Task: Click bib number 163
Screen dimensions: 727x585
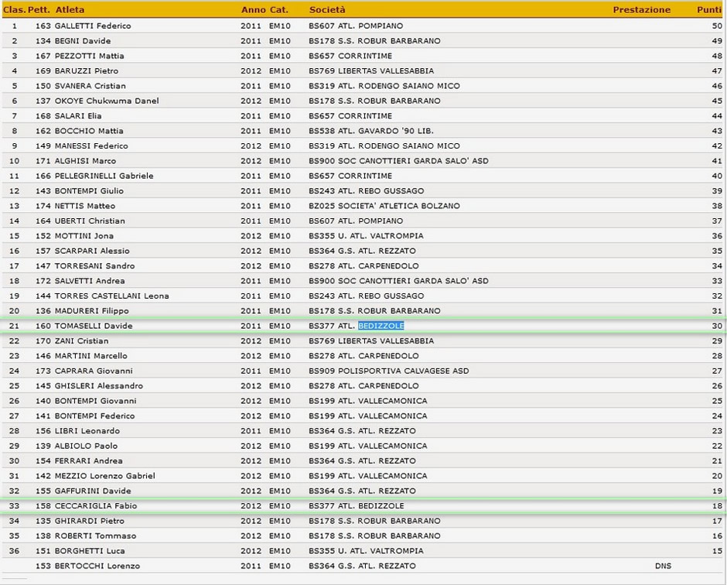Action: [x=43, y=26]
